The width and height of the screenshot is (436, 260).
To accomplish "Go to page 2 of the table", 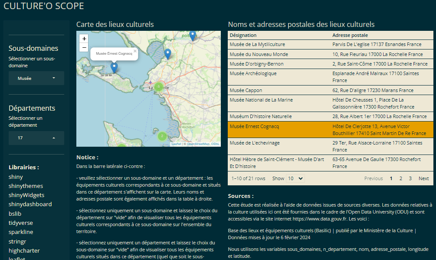I will coord(400,178).
